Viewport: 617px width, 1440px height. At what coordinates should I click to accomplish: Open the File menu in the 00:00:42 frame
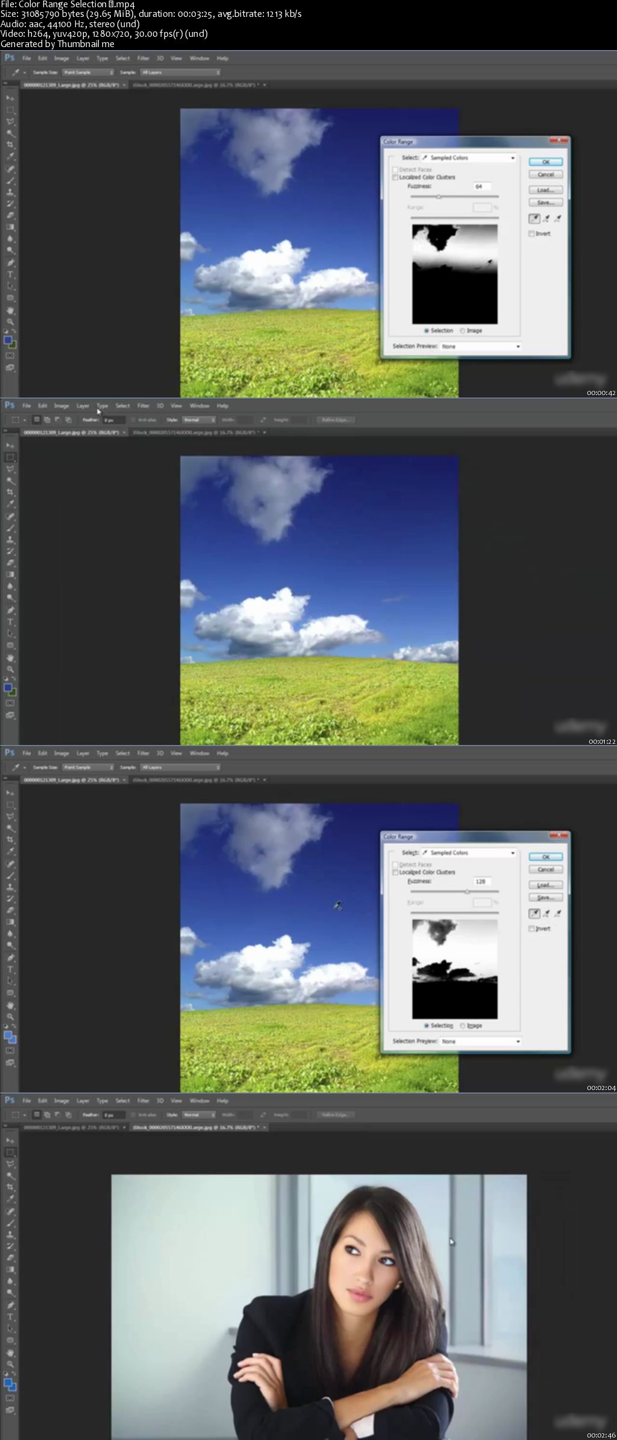(x=27, y=59)
